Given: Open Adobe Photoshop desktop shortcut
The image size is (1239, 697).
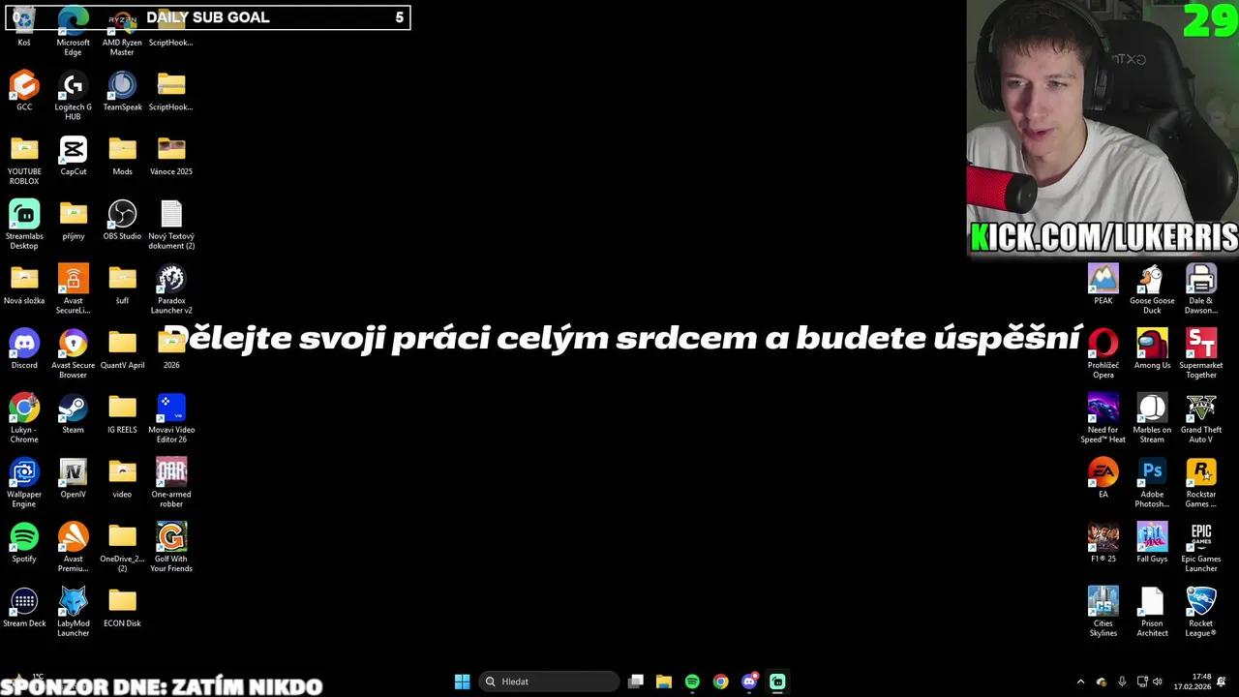Looking at the screenshot, I should pos(1152,472).
